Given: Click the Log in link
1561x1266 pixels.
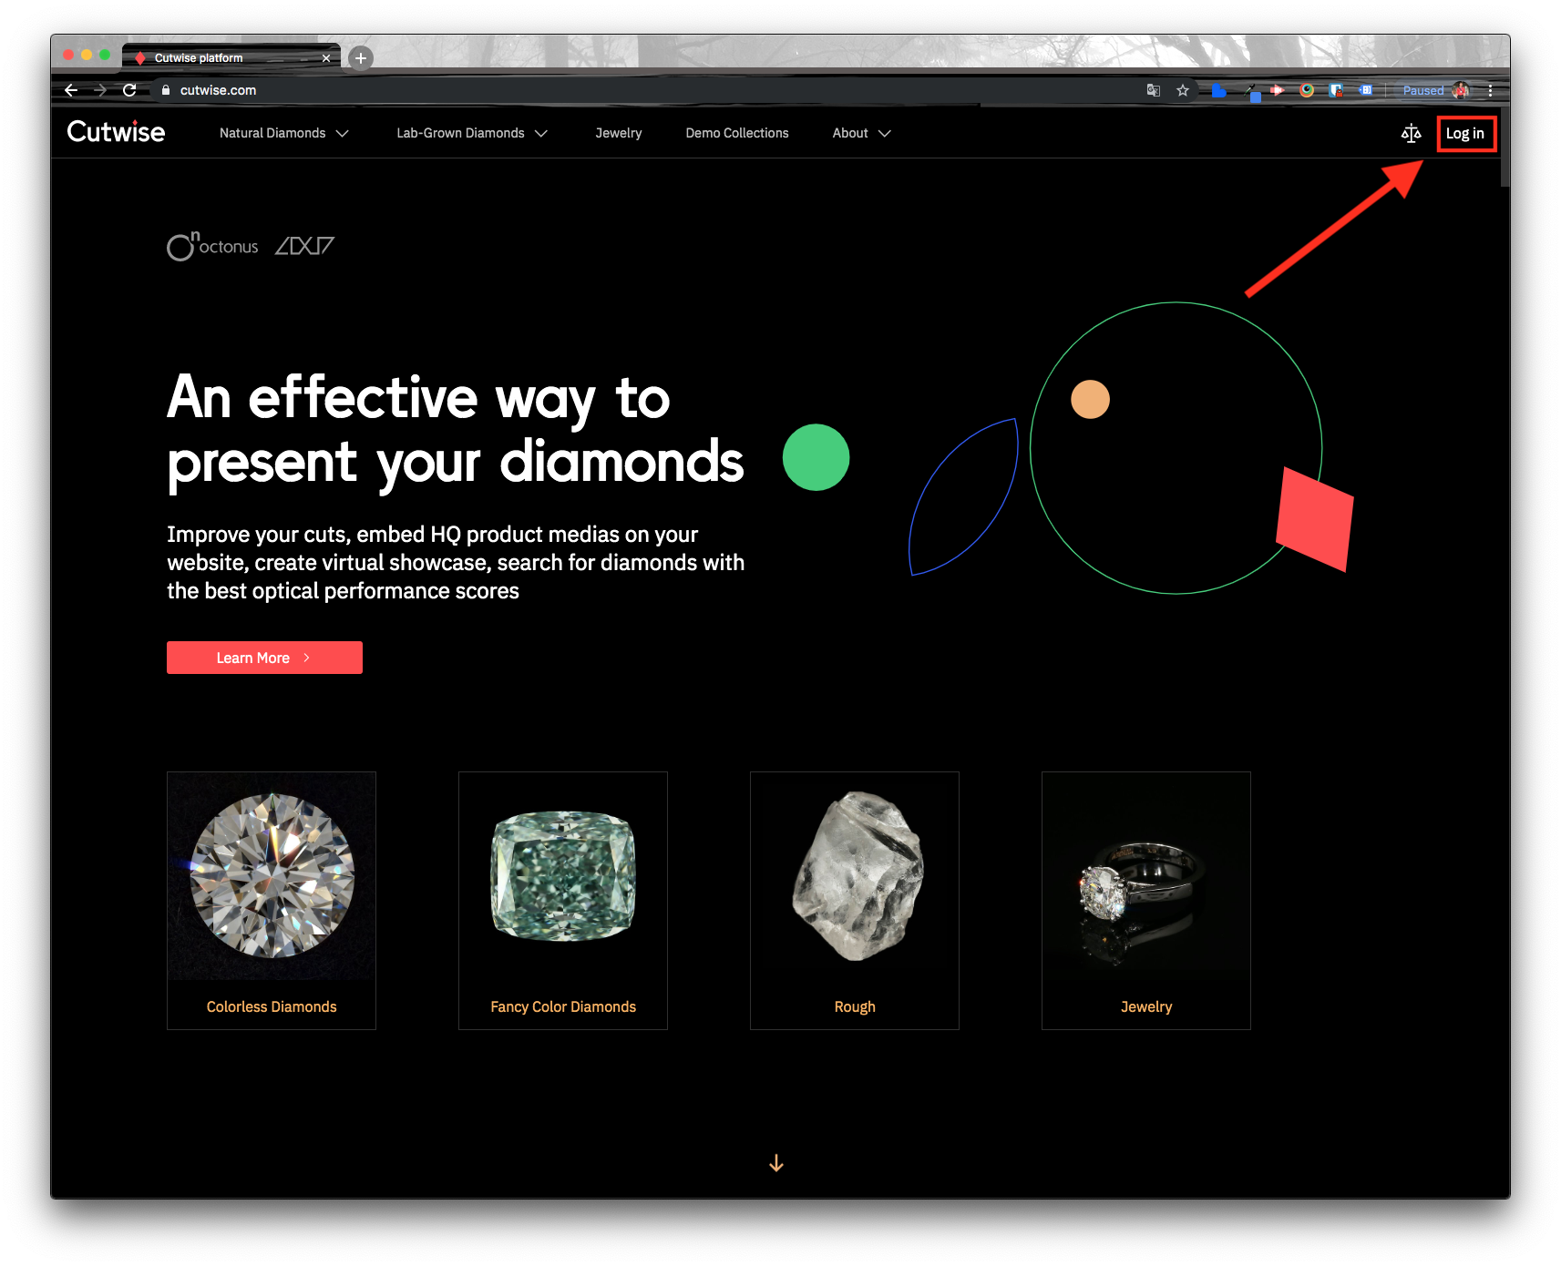Looking at the screenshot, I should click(x=1465, y=134).
